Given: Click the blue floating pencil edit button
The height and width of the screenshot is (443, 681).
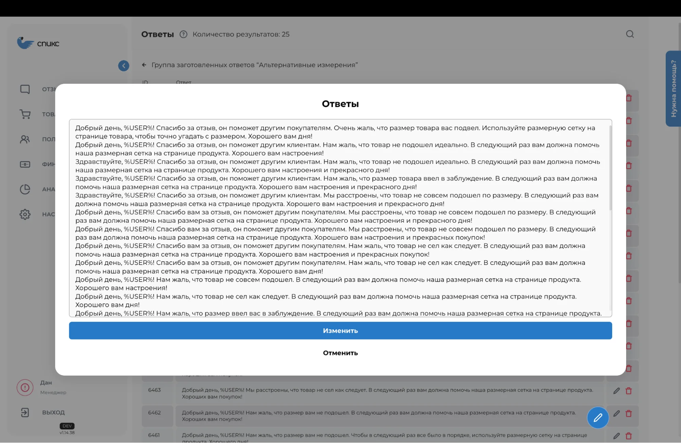Looking at the screenshot, I should pyautogui.click(x=598, y=417).
